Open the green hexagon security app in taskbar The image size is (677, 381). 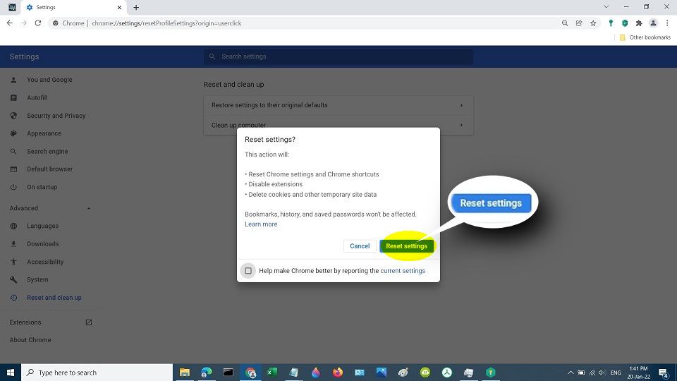coord(491,373)
